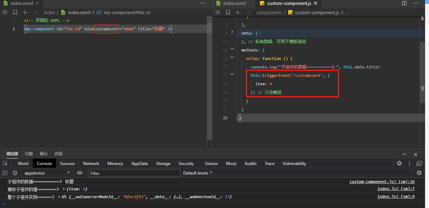
Task: Open console settings gear next to Default levels
Action: point(419,173)
